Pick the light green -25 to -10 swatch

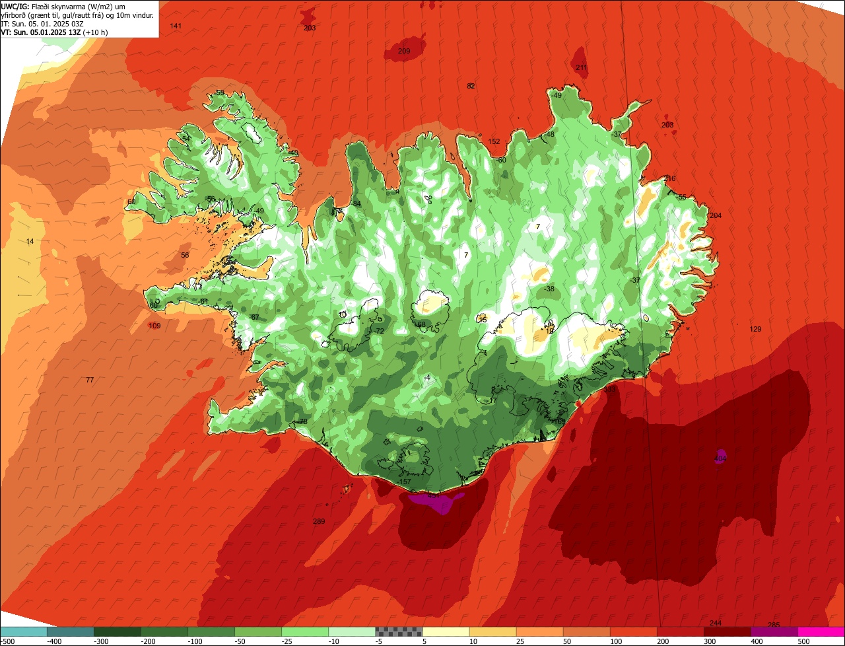(x=305, y=631)
